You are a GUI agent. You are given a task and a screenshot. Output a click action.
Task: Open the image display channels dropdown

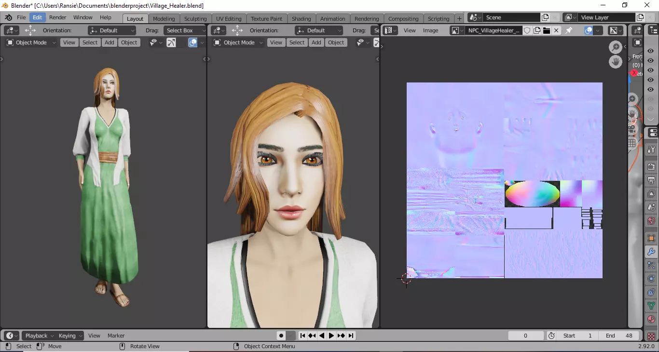click(x=616, y=30)
